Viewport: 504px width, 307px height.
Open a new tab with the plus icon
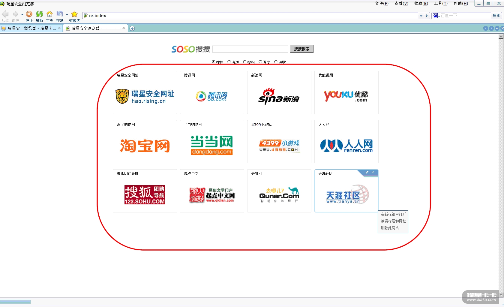132,28
